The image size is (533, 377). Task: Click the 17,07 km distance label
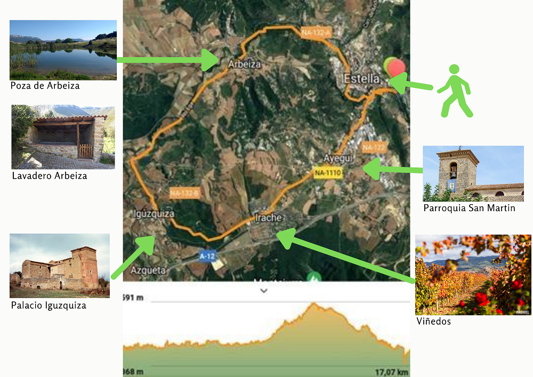pos(392,372)
